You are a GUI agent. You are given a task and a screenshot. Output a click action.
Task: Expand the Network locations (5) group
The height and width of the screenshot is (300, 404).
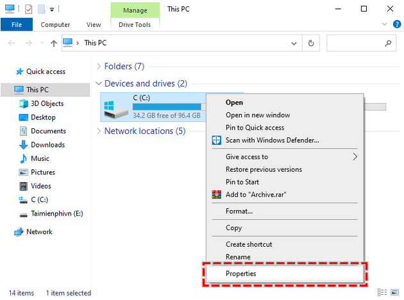[x=99, y=131]
